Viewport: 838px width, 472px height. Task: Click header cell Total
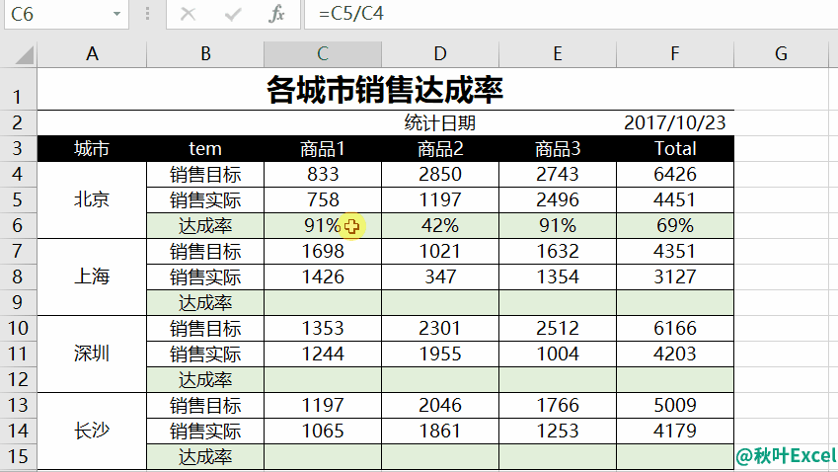click(675, 148)
